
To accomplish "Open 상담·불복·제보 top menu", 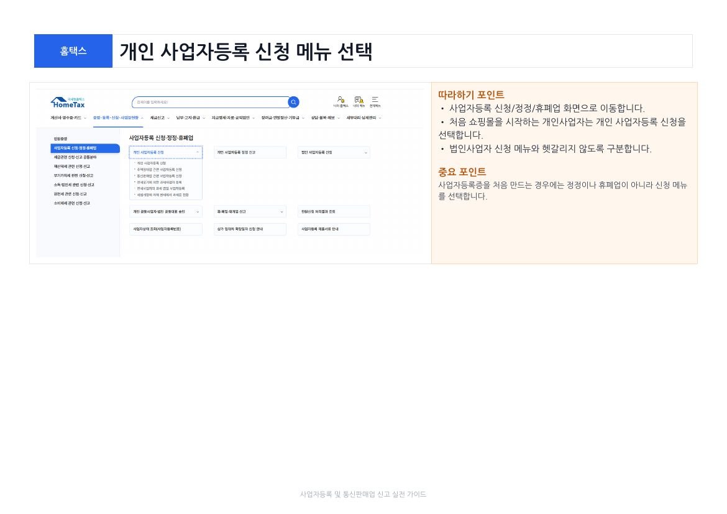I will tap(326, 118).
